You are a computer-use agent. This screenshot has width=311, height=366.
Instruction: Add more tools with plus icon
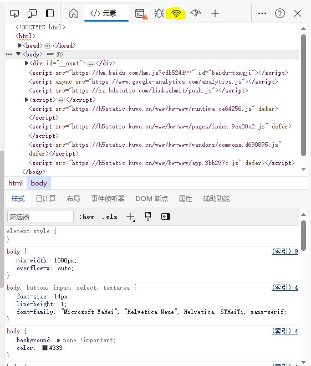(x=215, y=13)
